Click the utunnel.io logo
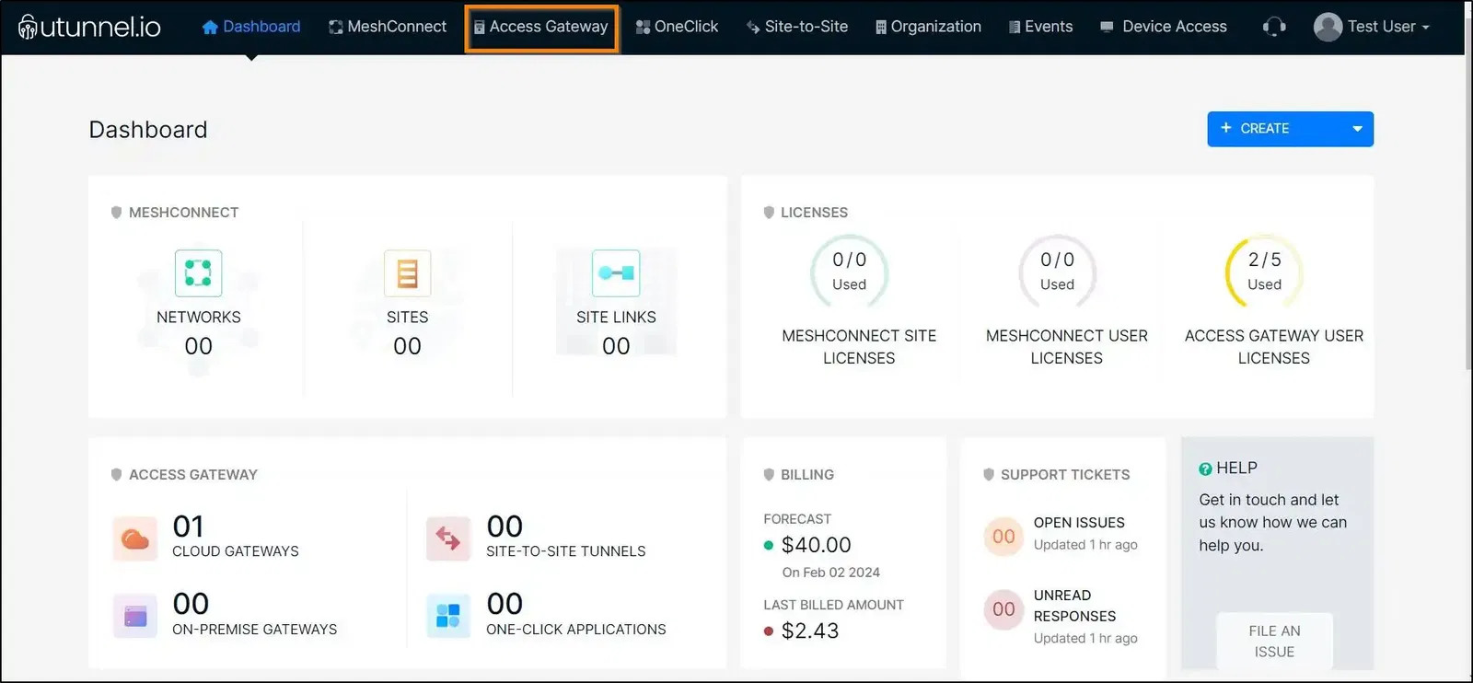The height and width of the screenshot is (683, 1473). tap(89, 27)
